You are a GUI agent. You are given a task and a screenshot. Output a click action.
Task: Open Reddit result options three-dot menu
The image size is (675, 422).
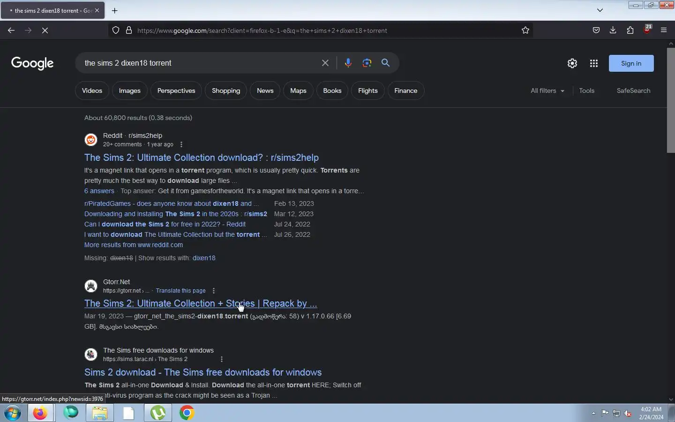point(181,144)
